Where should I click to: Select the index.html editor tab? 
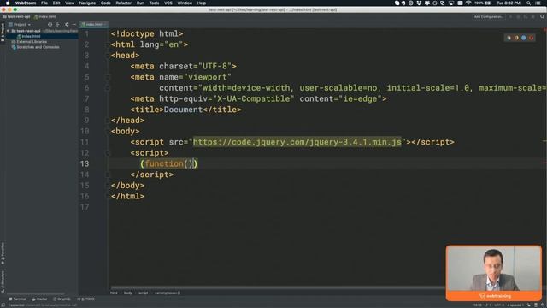tap(93, 25)
